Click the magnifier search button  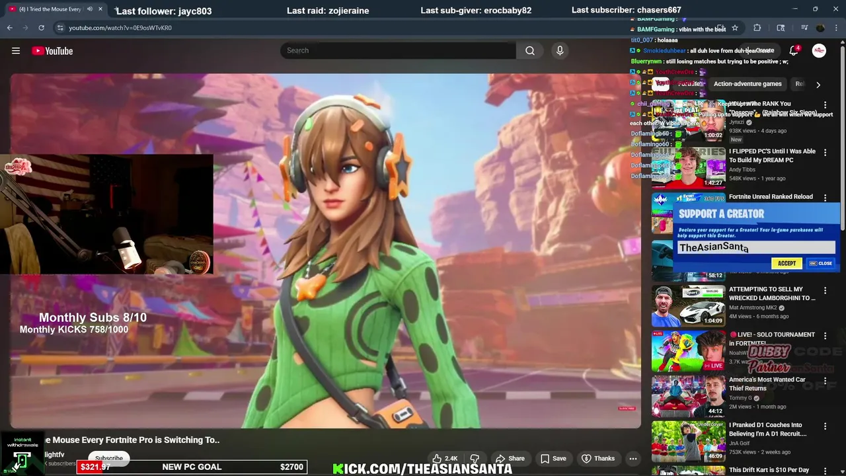(530, 51)
